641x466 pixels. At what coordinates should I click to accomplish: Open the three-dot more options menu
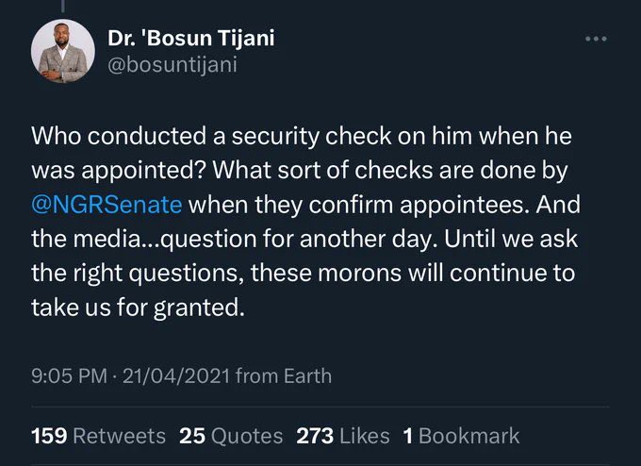(x=596, y=39)
